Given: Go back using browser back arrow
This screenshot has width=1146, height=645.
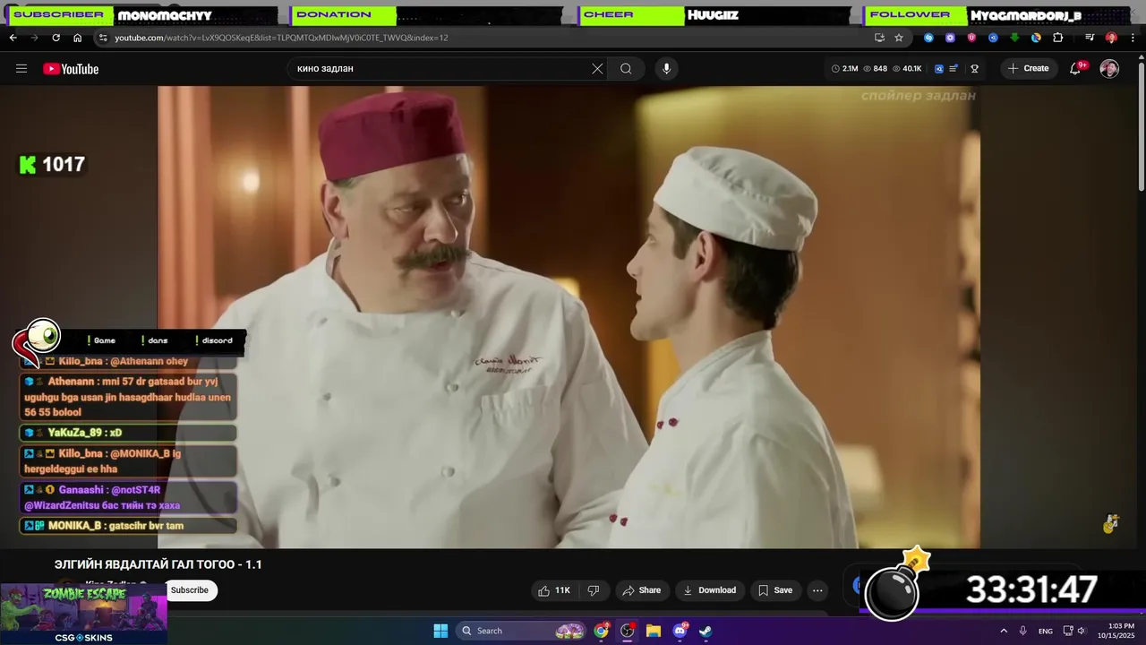Looking at the screenshot, I should 13,38.
